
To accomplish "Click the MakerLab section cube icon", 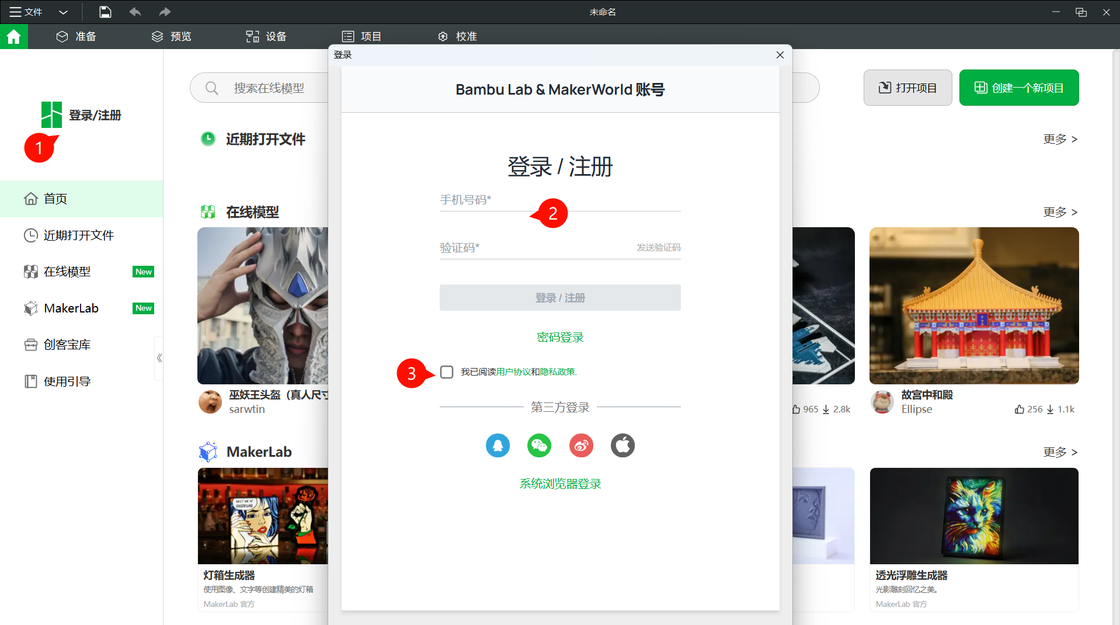I will point(208,452).
